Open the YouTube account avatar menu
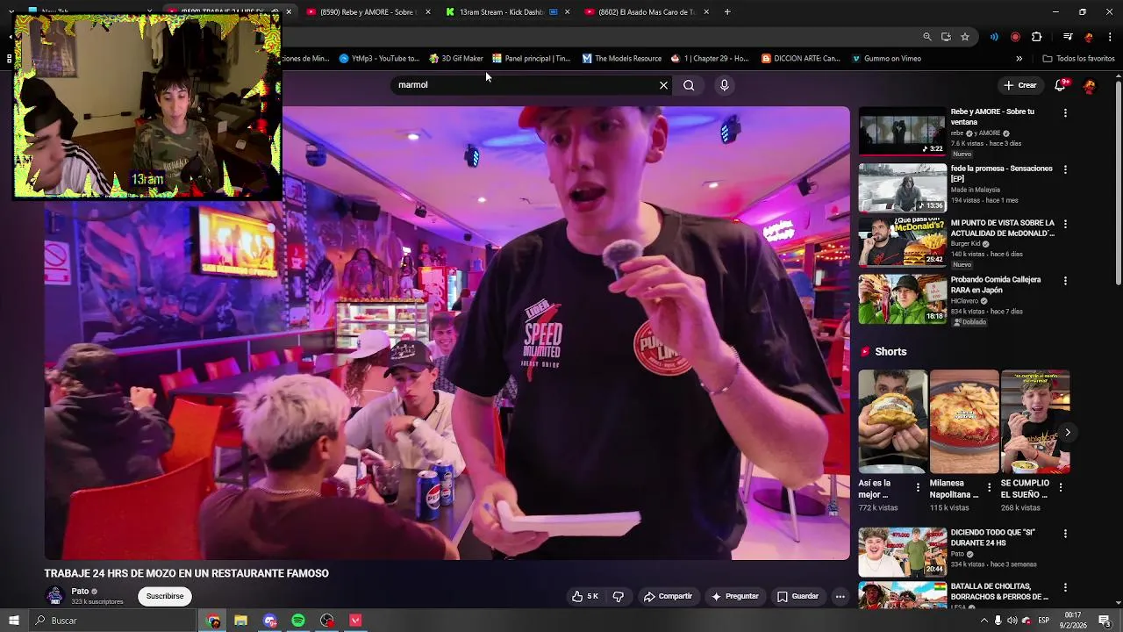 (x=1090, y=85)
